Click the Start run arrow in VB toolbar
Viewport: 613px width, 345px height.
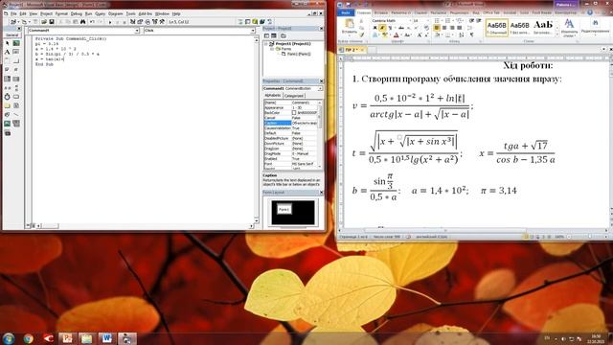tap(110, 22)
